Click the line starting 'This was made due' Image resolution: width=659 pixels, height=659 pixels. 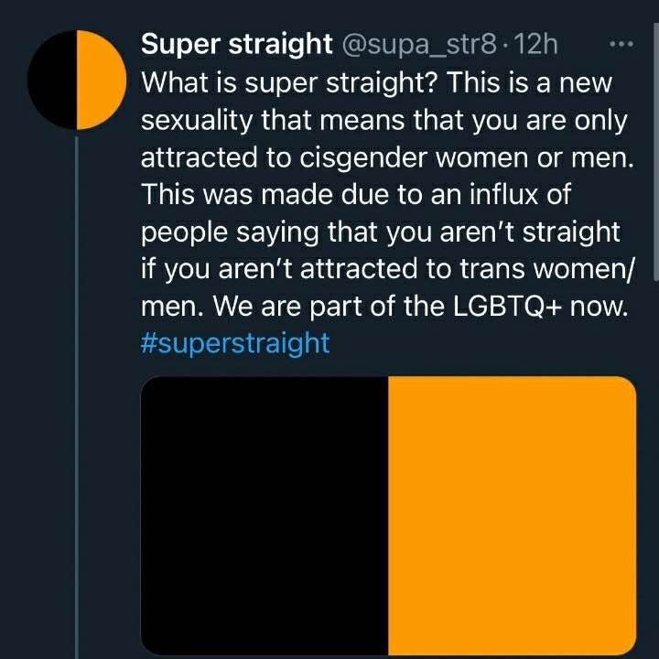tap(356, 195)
